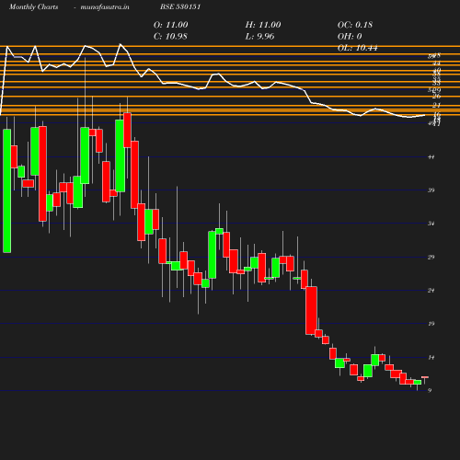This screenshot has width=460, height=460.
Task: Click the price axis label 14
Action: click(x=431, y=357)
